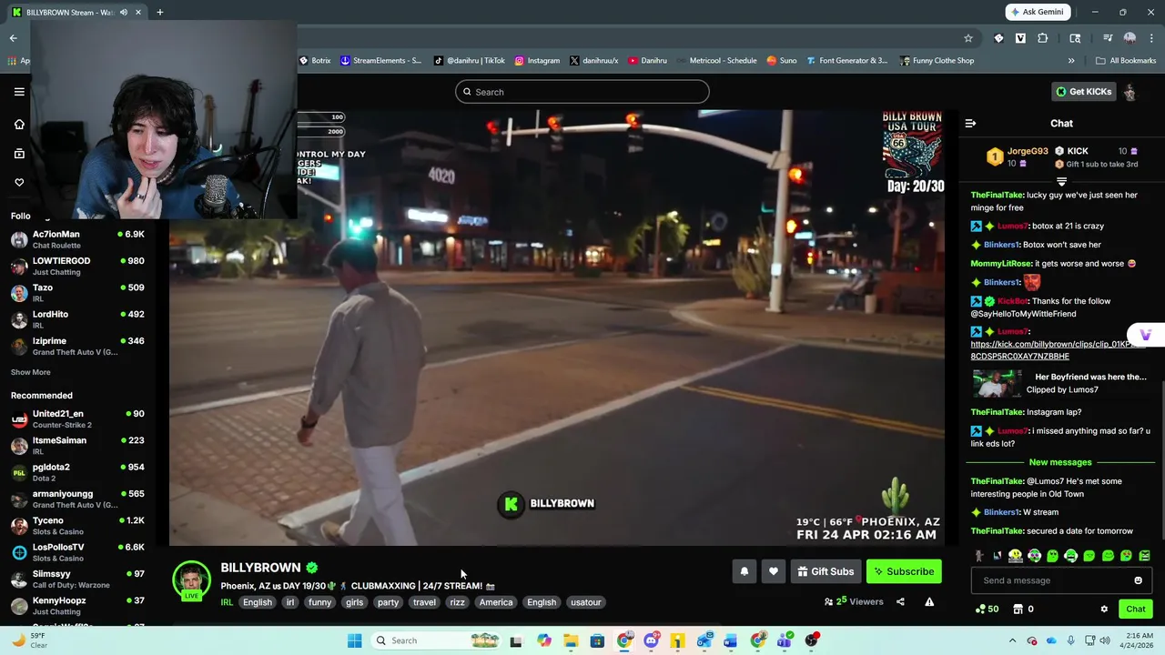Open the Botrix bookmark
This screenshot has width=1165, height=655.
click(315, 61)
